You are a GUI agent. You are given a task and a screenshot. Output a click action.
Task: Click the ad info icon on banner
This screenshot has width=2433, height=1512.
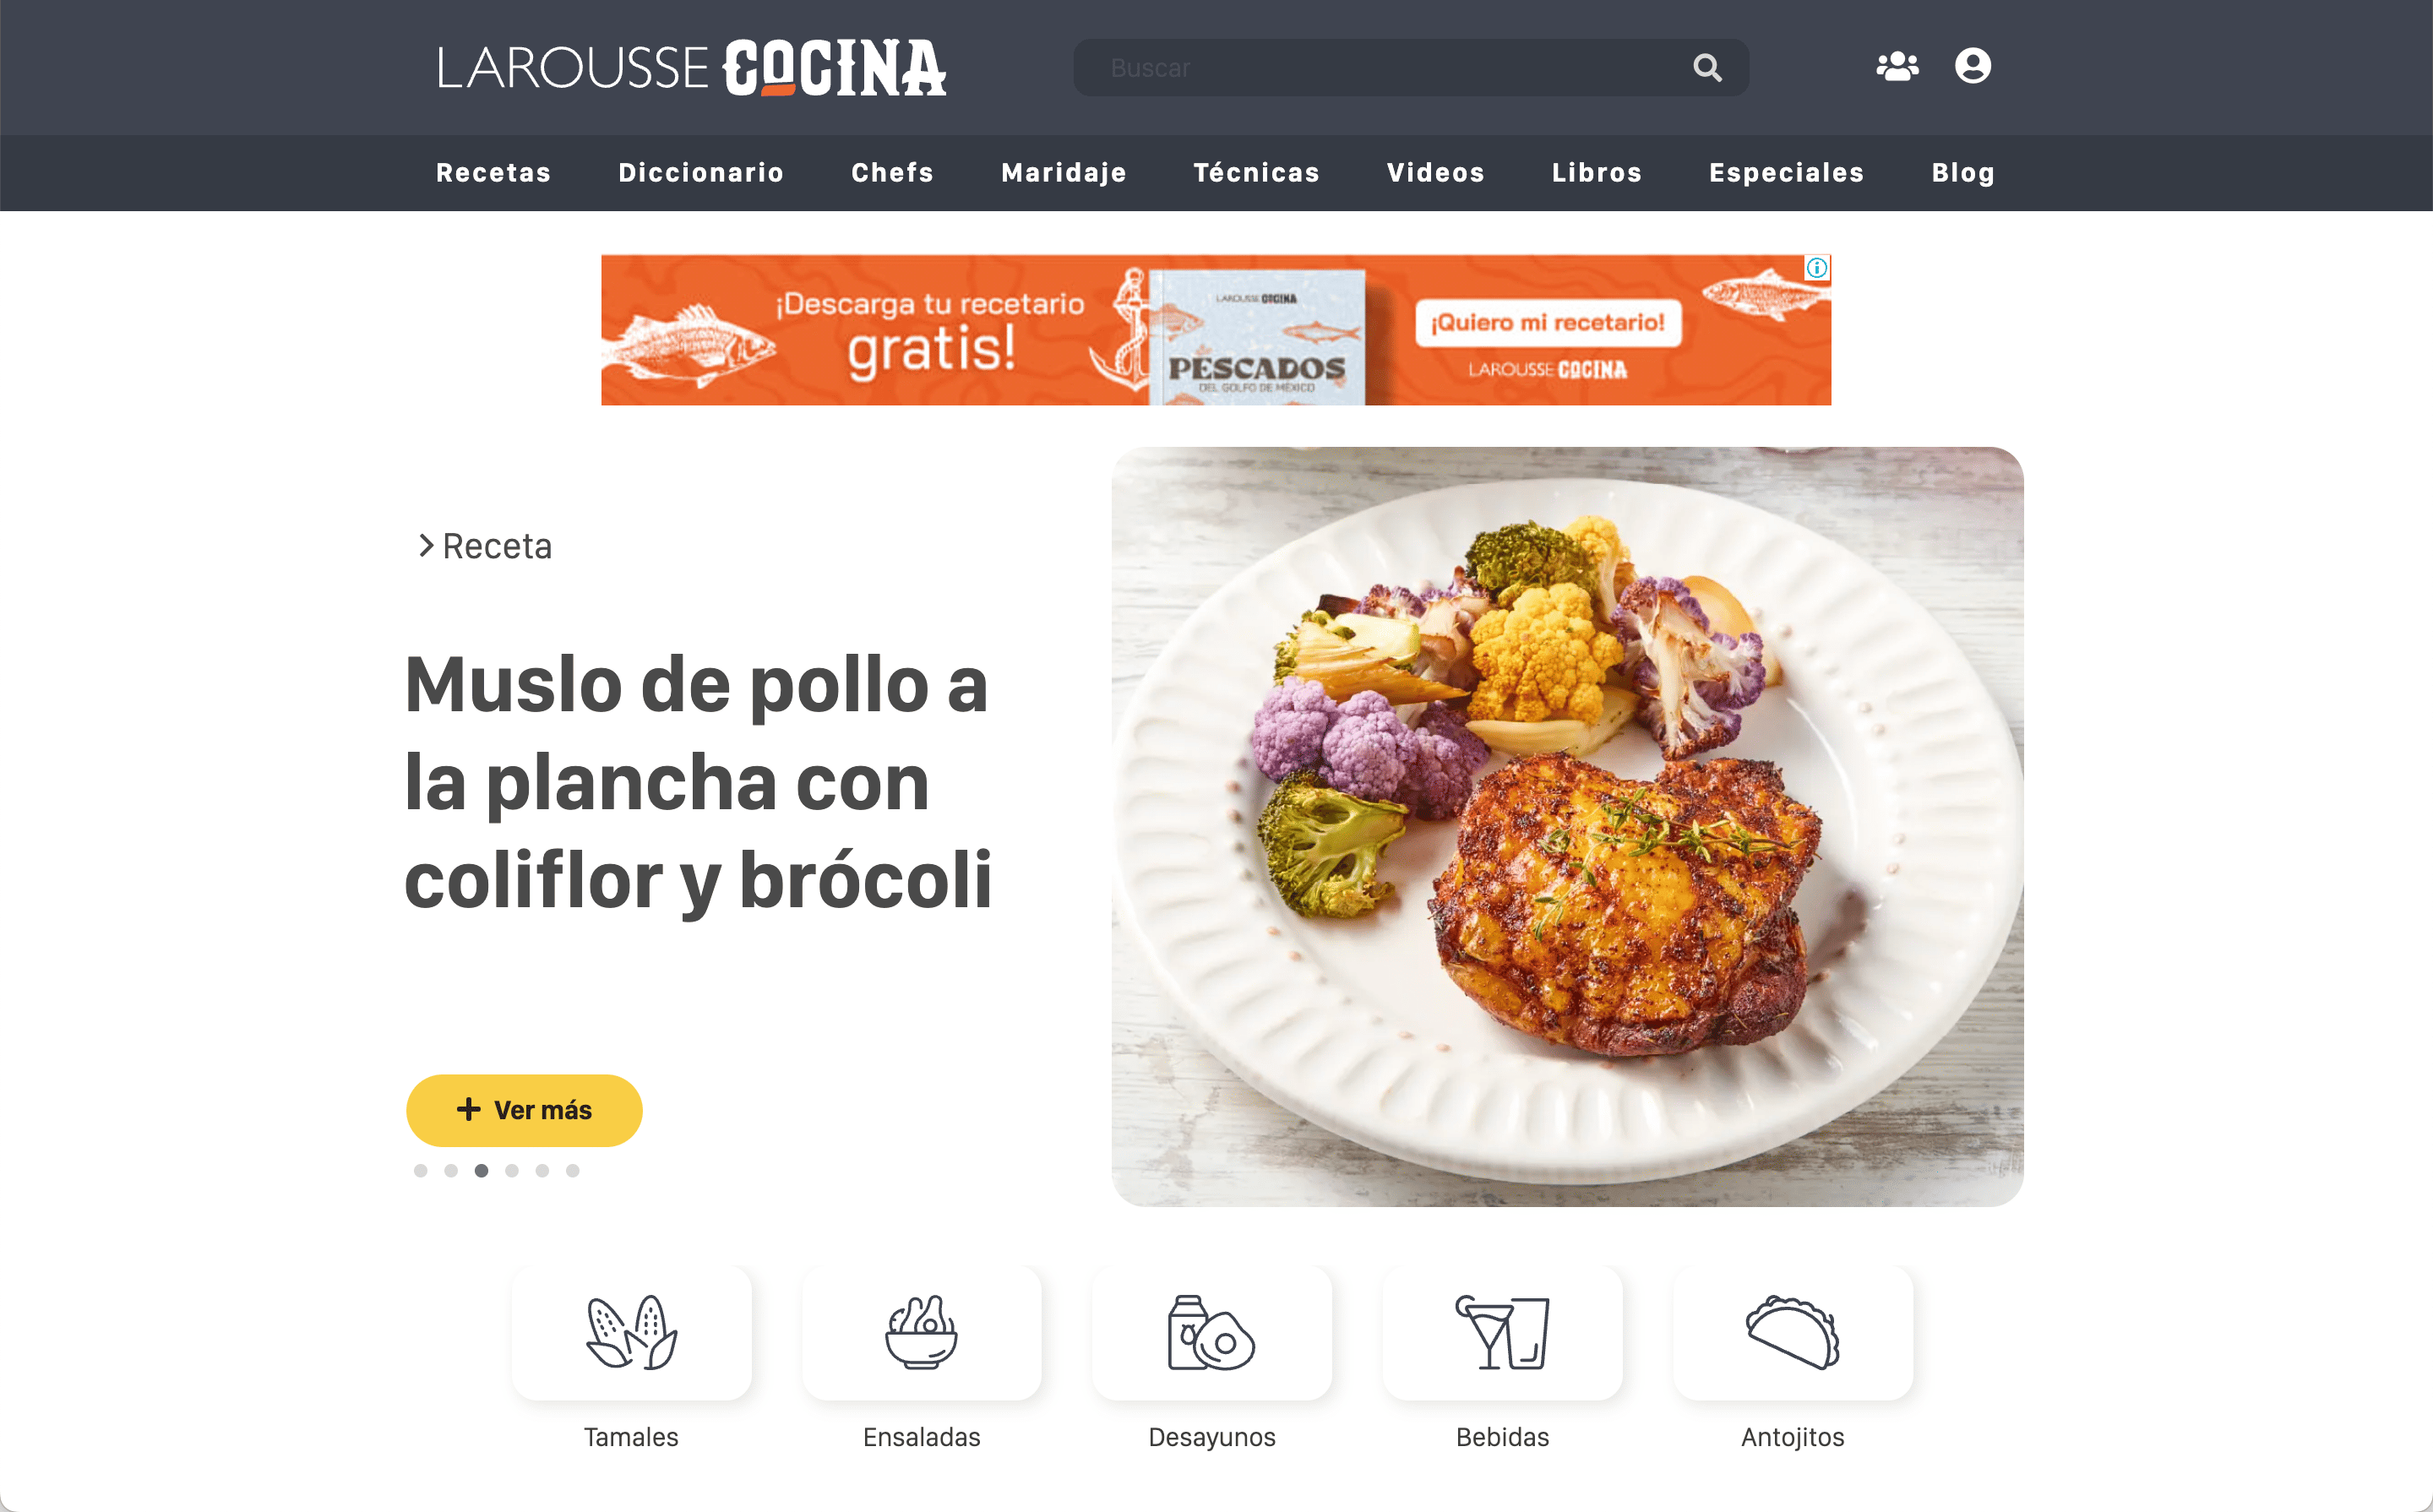(1816, 268)
